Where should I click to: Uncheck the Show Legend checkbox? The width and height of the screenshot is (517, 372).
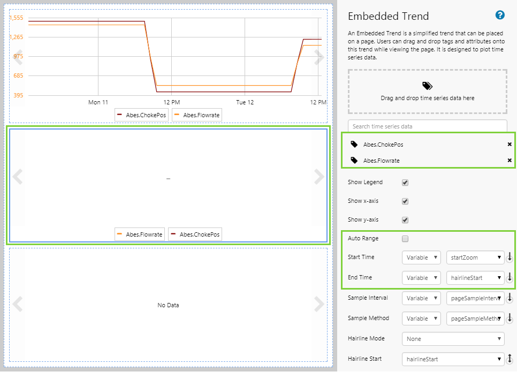[x=405, y=183]
